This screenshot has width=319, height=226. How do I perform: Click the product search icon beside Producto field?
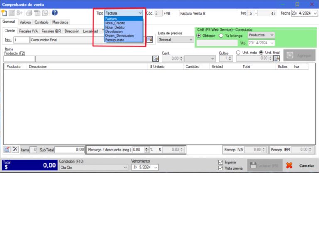coord(155,59)
